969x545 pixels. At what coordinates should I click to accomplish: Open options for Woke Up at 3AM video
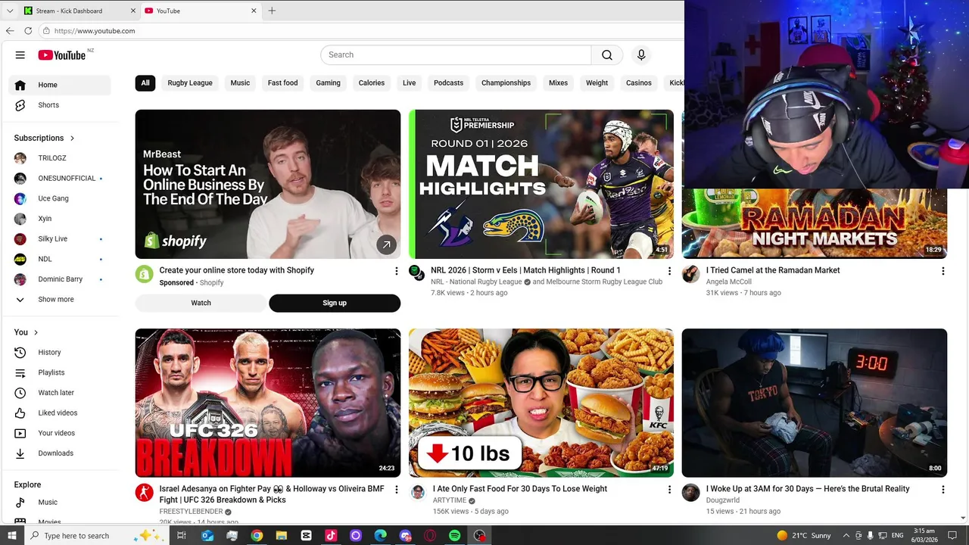pyautogui.click(x=943, y=490)
